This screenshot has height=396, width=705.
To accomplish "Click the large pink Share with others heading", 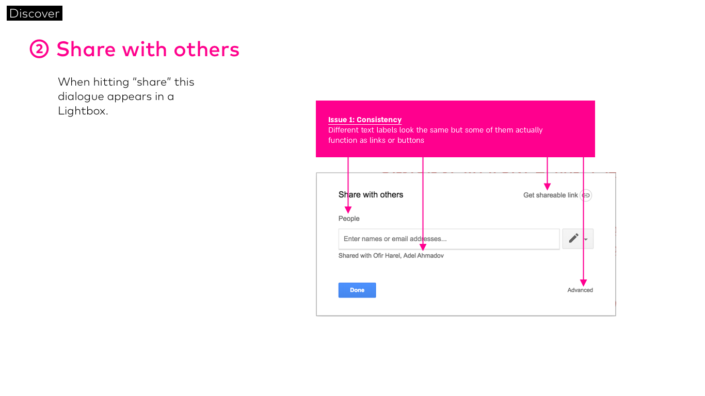I will pos(148,49).
